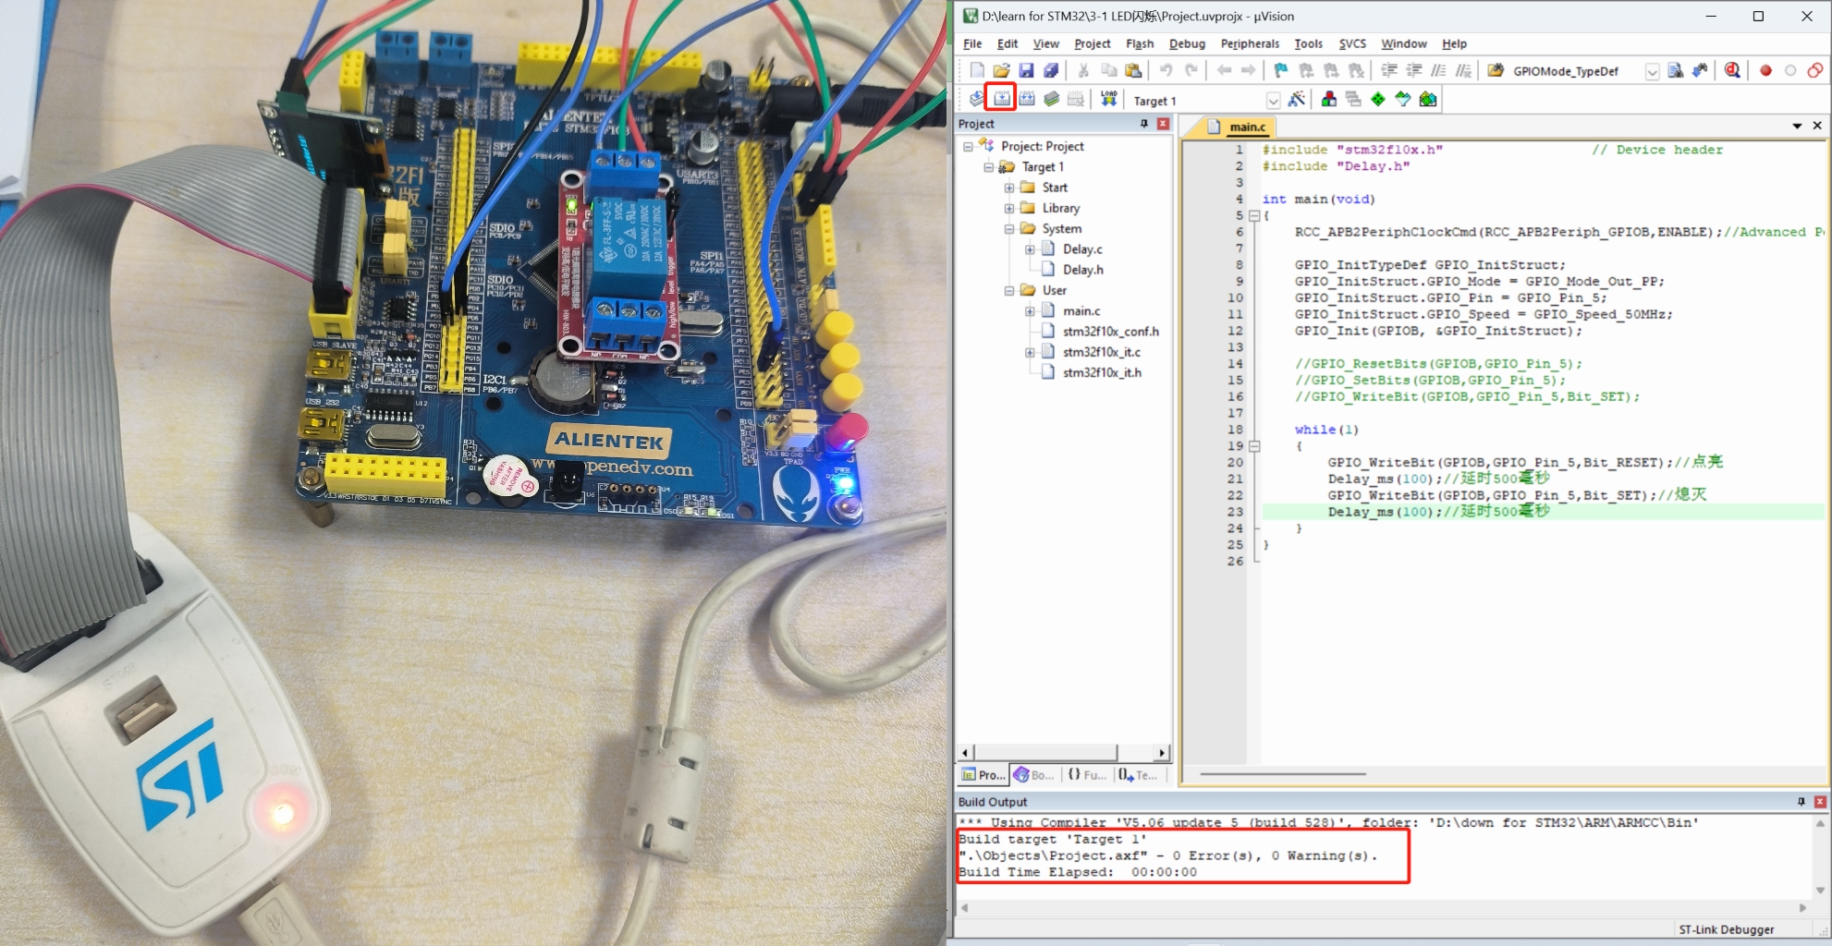Viewport: 1832px width, 946px height.
Task: Click the GPIOMode_TypeDef find text field
Action: (1576, 71)
